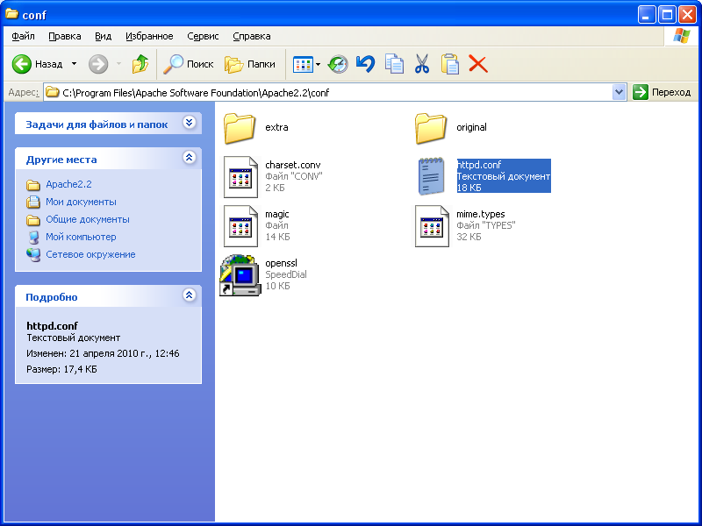
Task: Expand Задачи для файлов и папок panel
Action: pos(190,123)
